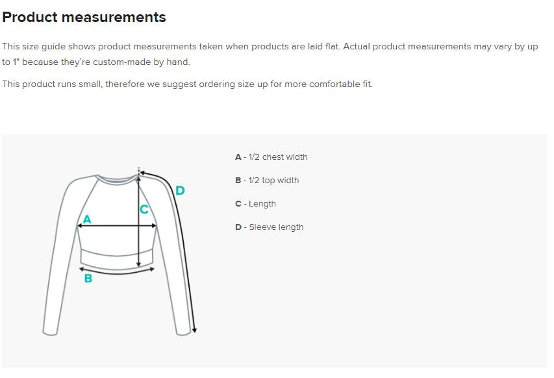Viewport: 554px width, 378px height.
Task: Select the teal letter D near the sleeve
Action: coord(180,190)
